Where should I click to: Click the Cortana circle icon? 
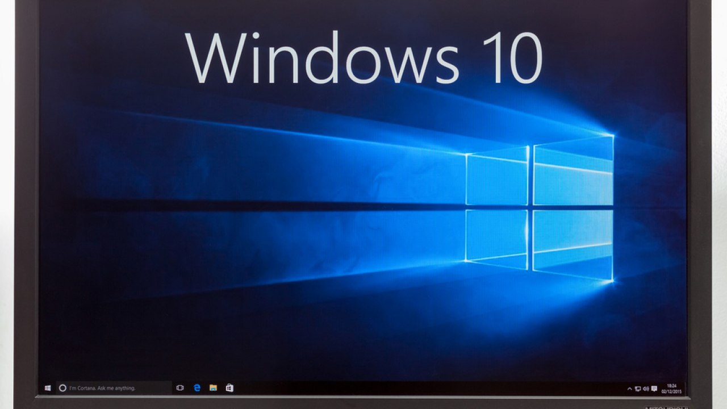point(63,388)
